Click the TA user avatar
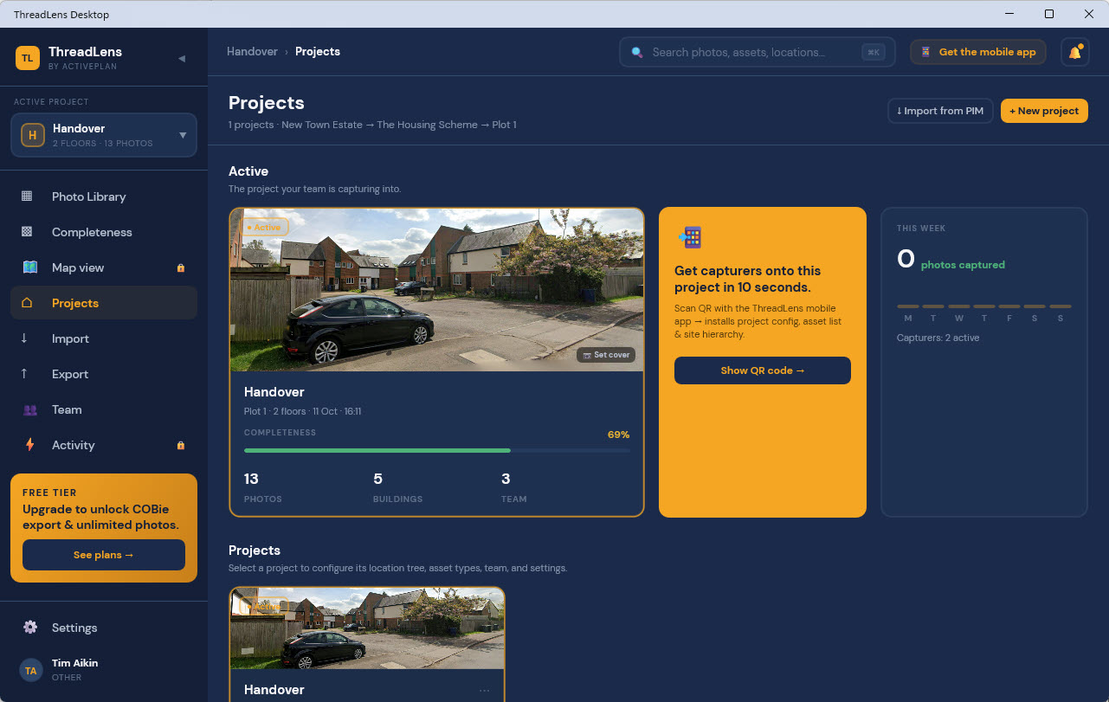Viewport: 1109px width, 702px height. click(x=31, y=670)
